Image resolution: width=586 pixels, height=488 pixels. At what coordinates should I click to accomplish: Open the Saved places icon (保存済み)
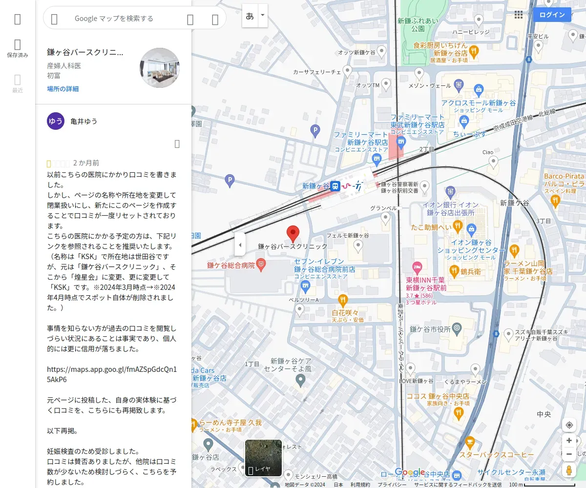18,49
